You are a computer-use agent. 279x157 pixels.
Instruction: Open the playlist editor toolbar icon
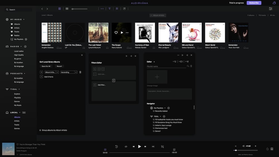click(x=117, y=9)
